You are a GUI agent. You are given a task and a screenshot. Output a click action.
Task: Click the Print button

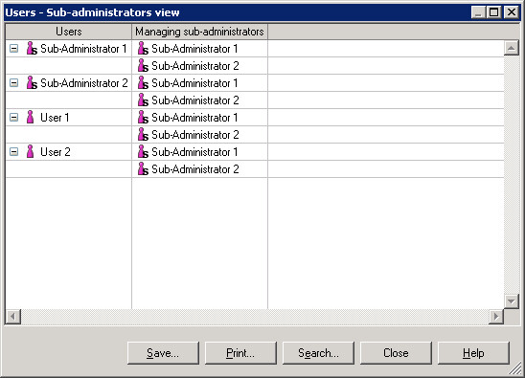pos(240,353)
